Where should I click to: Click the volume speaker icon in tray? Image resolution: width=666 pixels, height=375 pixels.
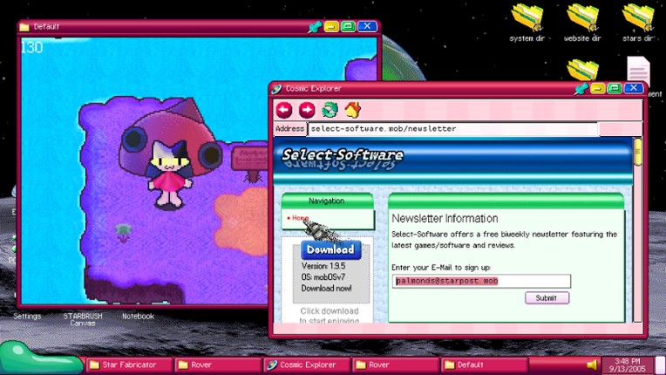pyautogui.click(x=591, y=365)
